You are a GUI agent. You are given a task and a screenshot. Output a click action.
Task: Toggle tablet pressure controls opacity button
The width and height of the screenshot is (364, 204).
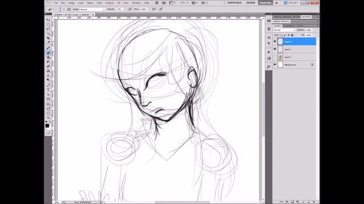click(x=130, y=9)
